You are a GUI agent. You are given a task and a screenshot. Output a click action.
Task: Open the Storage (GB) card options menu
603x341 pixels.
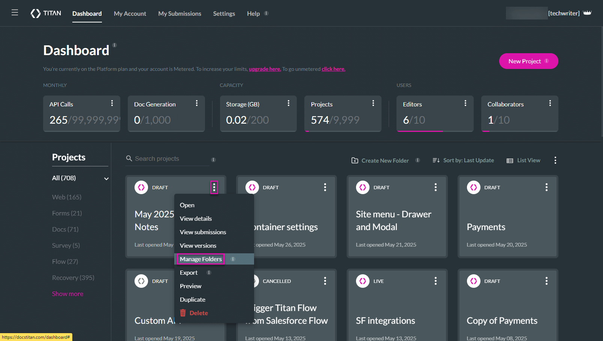(288, 103)
